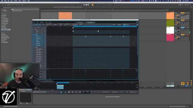Open the Sounds category in Ableton browser
This screenshot has height=108, width=193.
[5, 15]
